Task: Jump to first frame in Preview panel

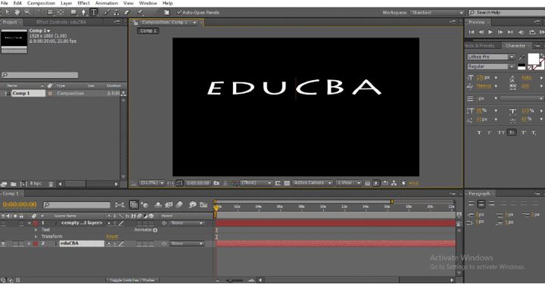Action: 472,32
